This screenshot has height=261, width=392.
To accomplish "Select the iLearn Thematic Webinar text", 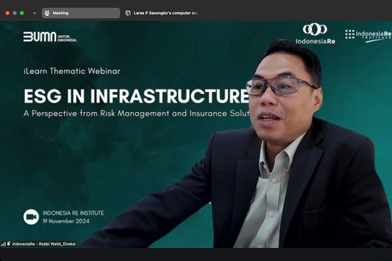I will click(x=72, y=71).
